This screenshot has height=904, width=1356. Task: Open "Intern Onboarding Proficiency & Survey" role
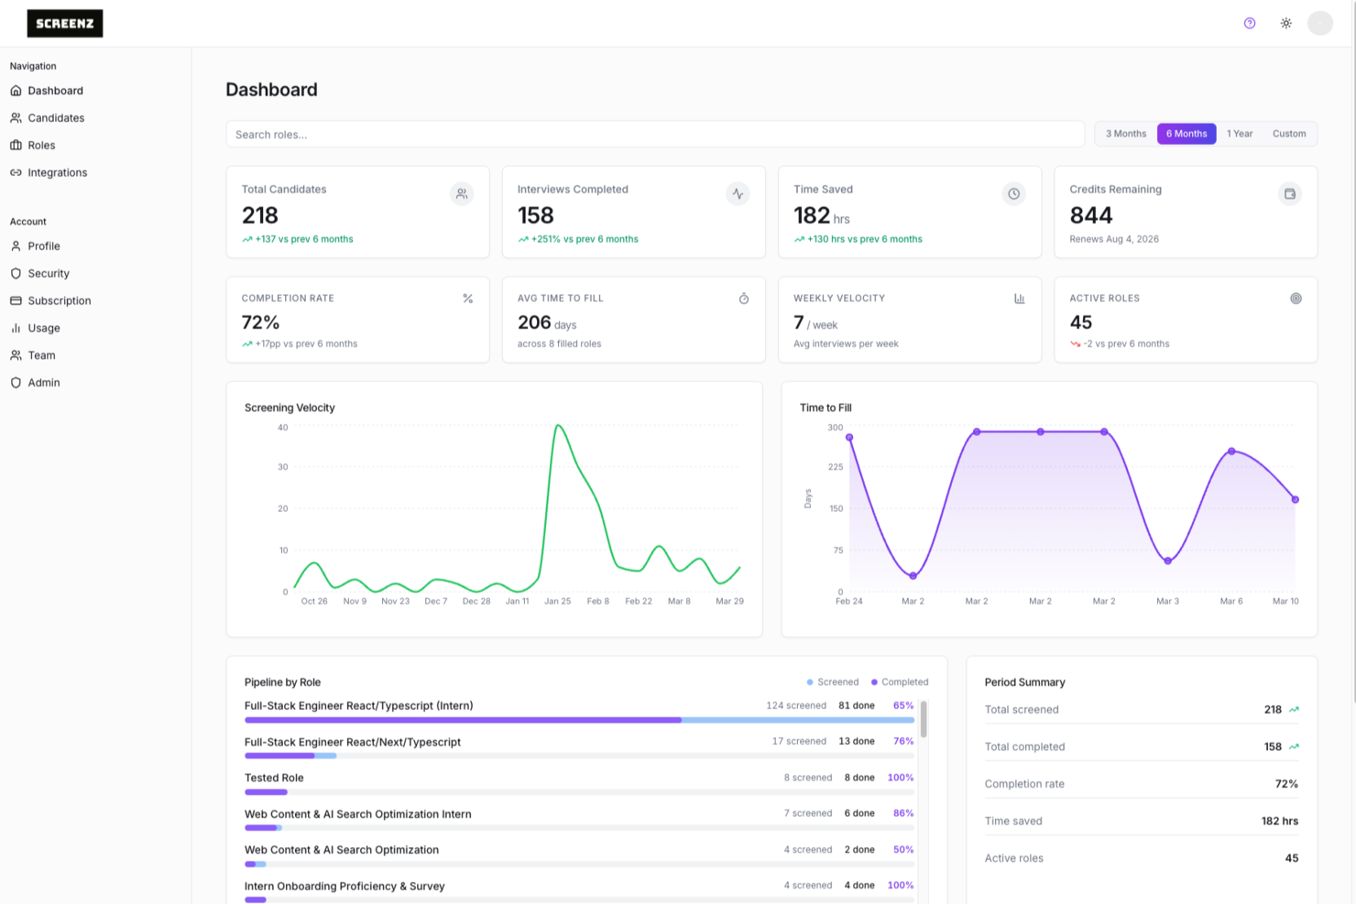click(344, 887)
